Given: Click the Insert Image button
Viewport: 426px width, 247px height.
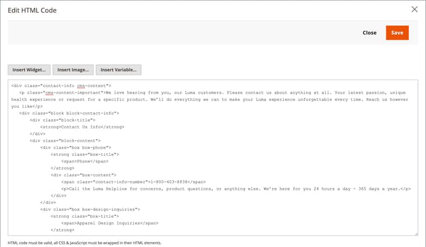Looking at the screenshot, I should [x=73, y=70].
